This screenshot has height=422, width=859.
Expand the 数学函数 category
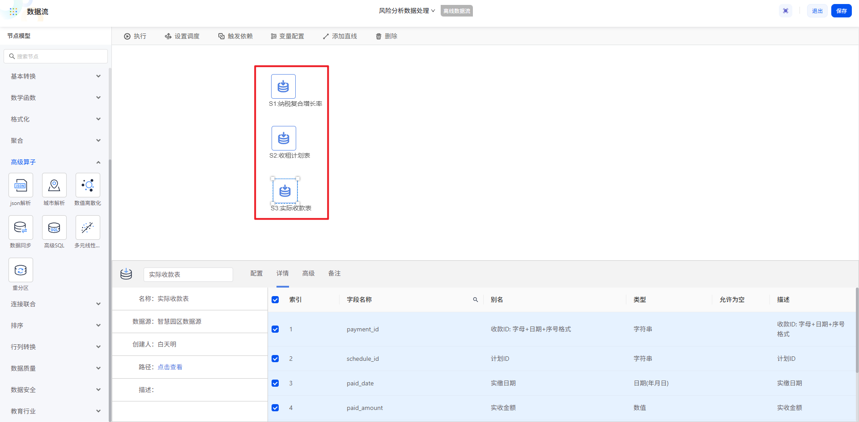(x=55, y=98)
